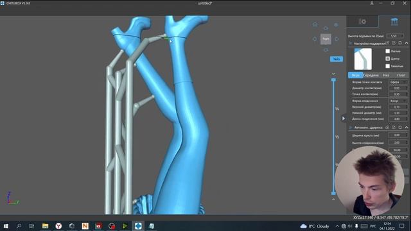Click the contact diameter value field
Screen dimensions: 411x231
click(398, 89)
